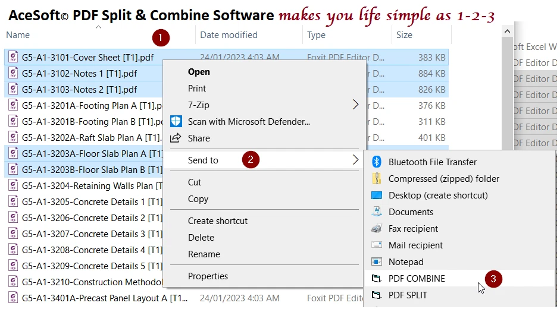The height and width of the screenshot is (309, 560).
Task: Click the file list scrollbar up arrow
Action: click(507, 31)
